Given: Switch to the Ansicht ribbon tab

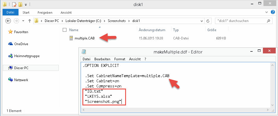Looking at the screenshot, I should tap(66, 13).
